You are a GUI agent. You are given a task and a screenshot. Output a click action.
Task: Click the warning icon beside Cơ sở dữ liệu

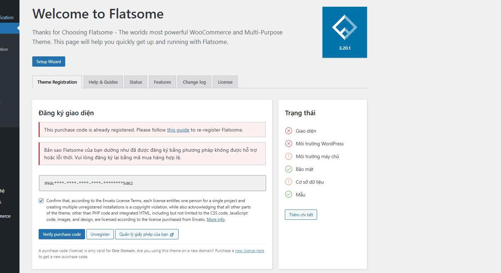(288, 182)
